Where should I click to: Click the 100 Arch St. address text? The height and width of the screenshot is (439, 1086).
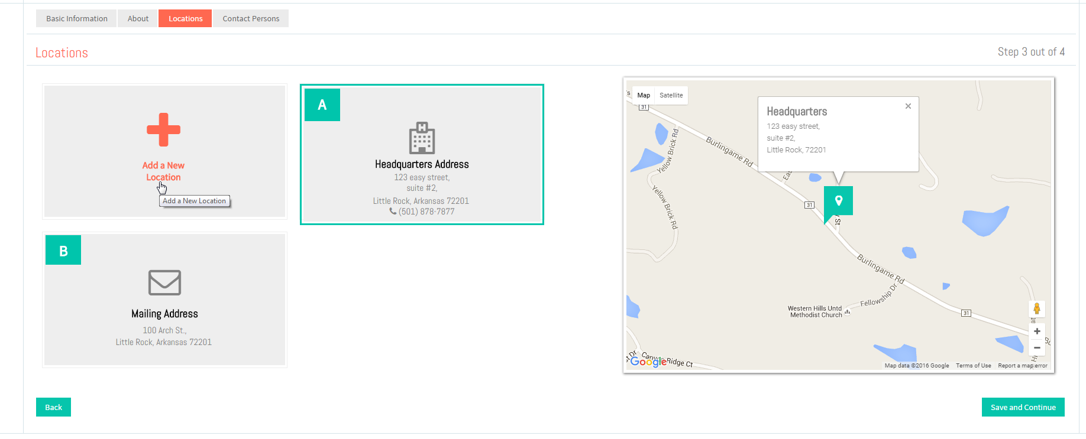point(164,330)
